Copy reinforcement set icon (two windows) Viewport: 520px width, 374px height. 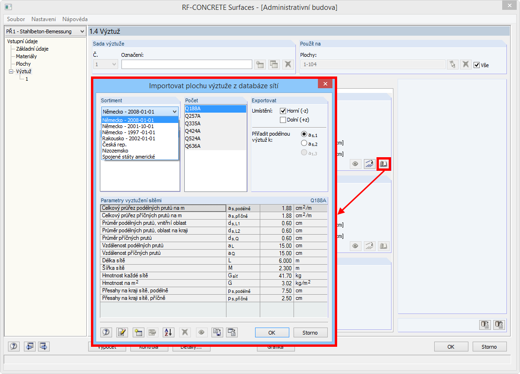274,64
